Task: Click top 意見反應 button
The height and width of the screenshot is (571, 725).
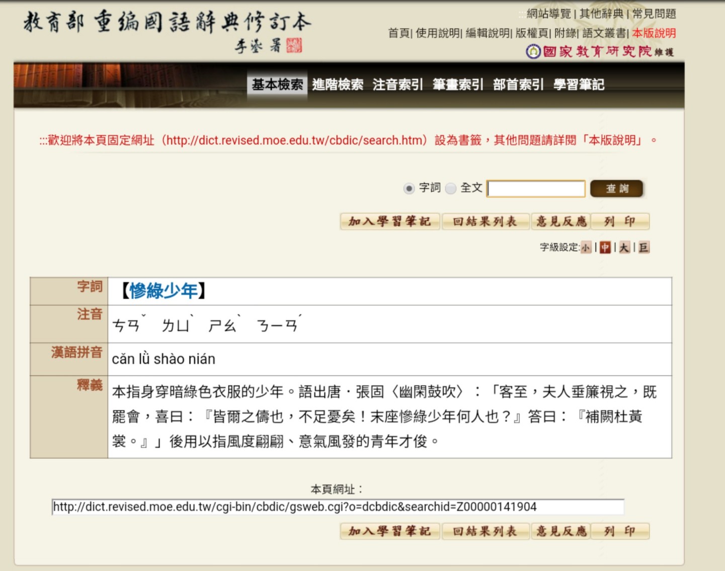Action: (x=561, y=221)
